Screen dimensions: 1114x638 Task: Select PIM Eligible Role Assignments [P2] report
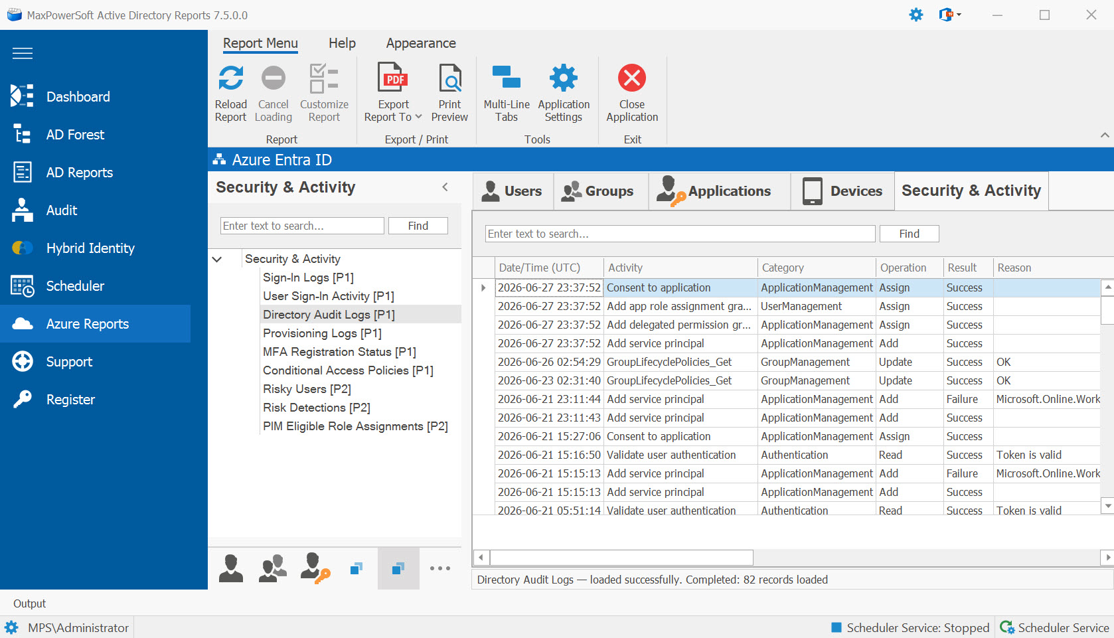pos(355,426)
